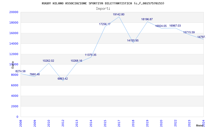
Task: Click the x-axis year 2023
Action: point(189,123)
